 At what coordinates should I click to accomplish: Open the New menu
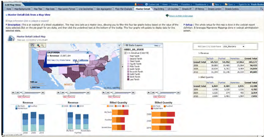coord(216,5)
